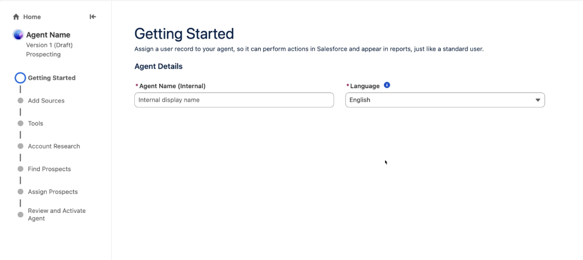
Task: Click the Review and Activate Agent step dot
Action: 21,214
